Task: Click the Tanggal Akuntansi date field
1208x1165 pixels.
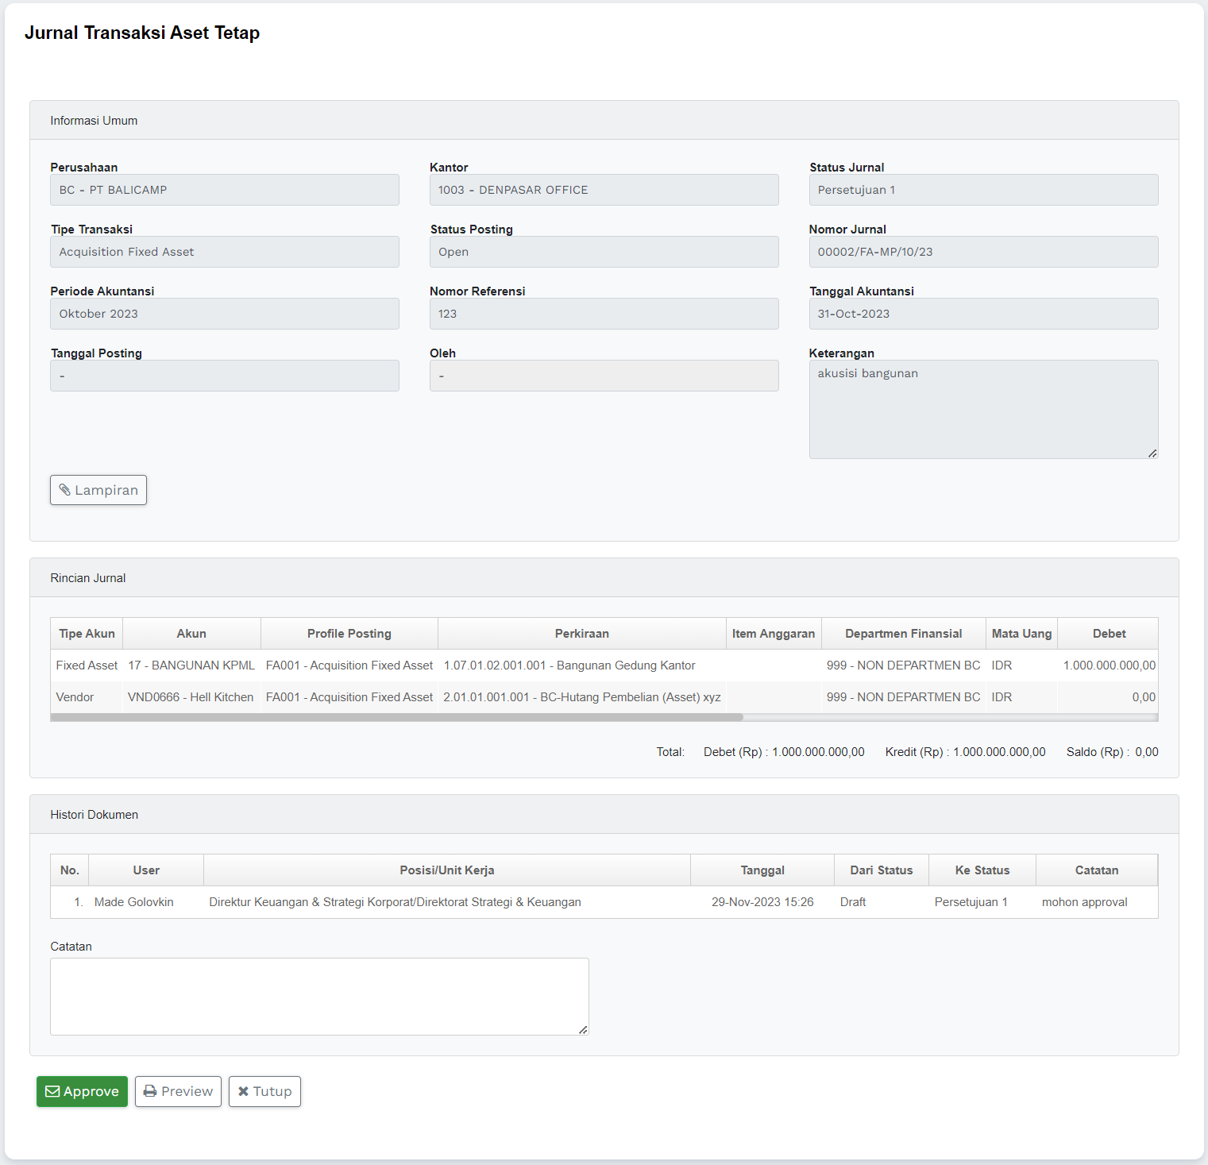Action: pos(983,314)
